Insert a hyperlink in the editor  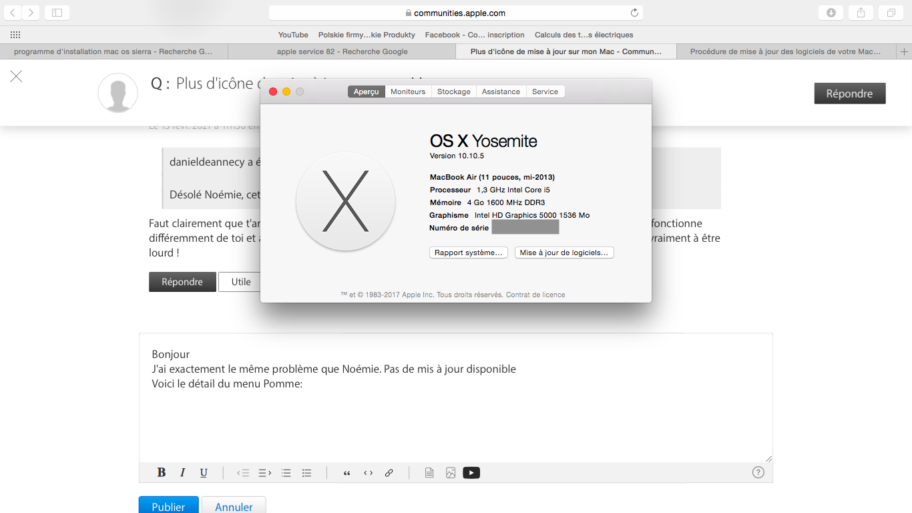point(389,473)
